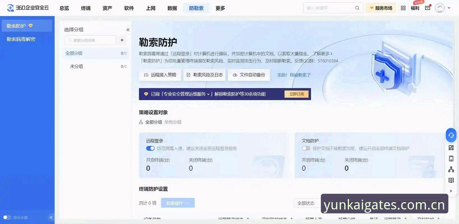Image resolution: width=459 pixels, height=224 pixels.
Task: Click the document icon on 勒索风险及日志
Action: point(188,75)
